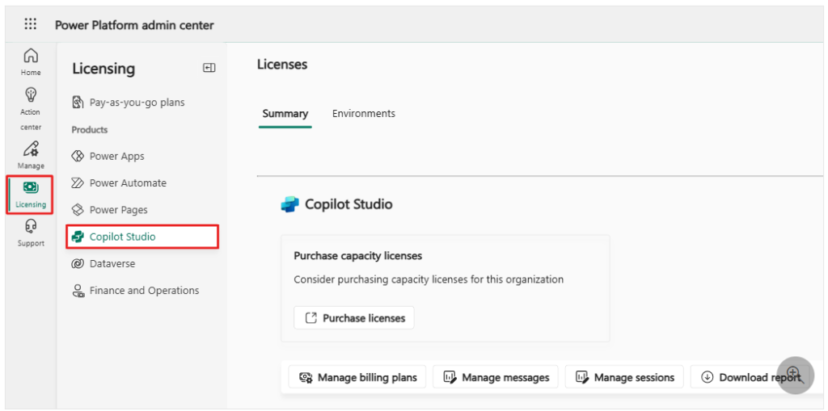Click Manage billing plans
This screenshot has height=411, width=828.
[x=358, y=377]
